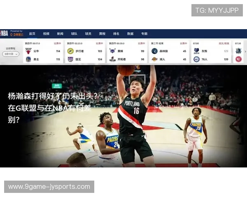Image resolution: width=247 pixels, height=197 pixels.
Task: Click the Timberwolves team logo
Action: point(154,51)
